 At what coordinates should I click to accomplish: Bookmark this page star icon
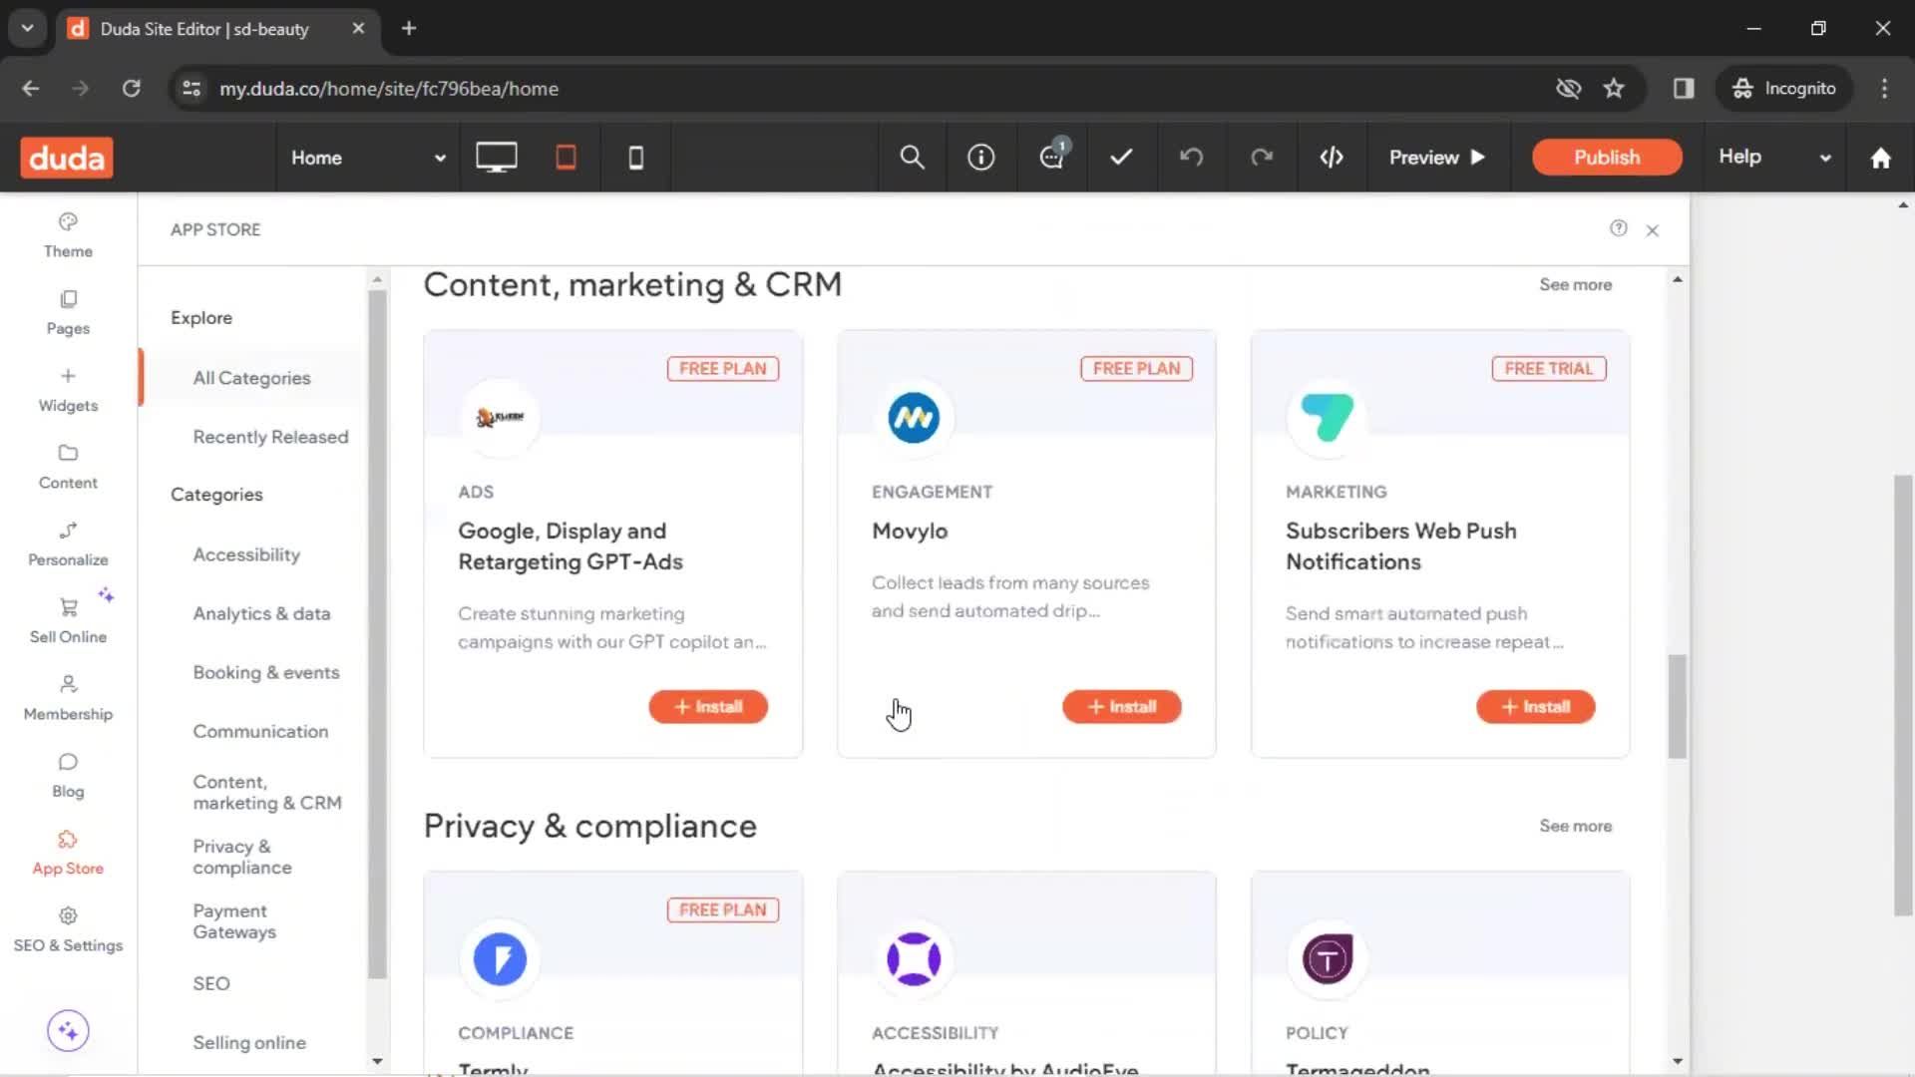pos(1614,89)
